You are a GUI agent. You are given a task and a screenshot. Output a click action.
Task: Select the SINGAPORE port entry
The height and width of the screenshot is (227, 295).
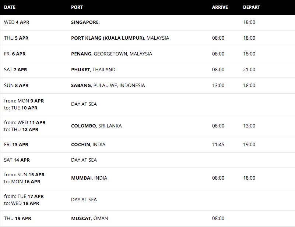[85, 22]
